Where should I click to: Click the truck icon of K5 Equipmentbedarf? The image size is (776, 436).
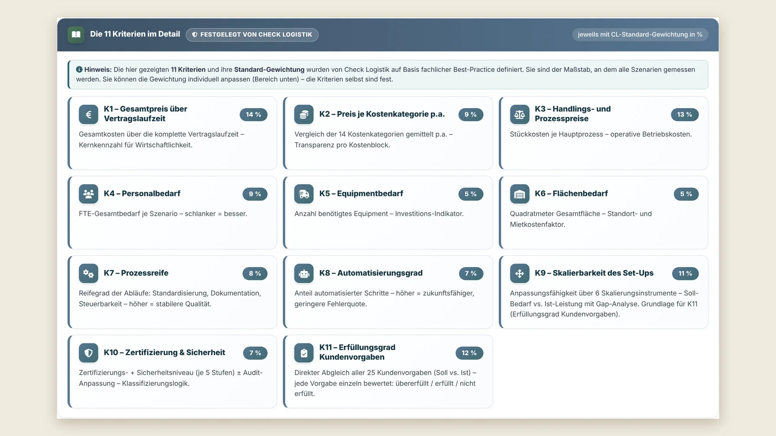click(304, 194)
